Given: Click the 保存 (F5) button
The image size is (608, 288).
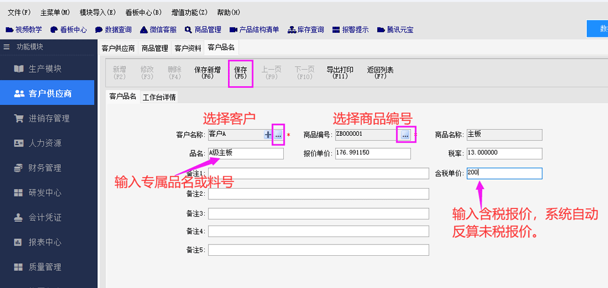Looking at the screenshot, I should click(x=240, y=73).
